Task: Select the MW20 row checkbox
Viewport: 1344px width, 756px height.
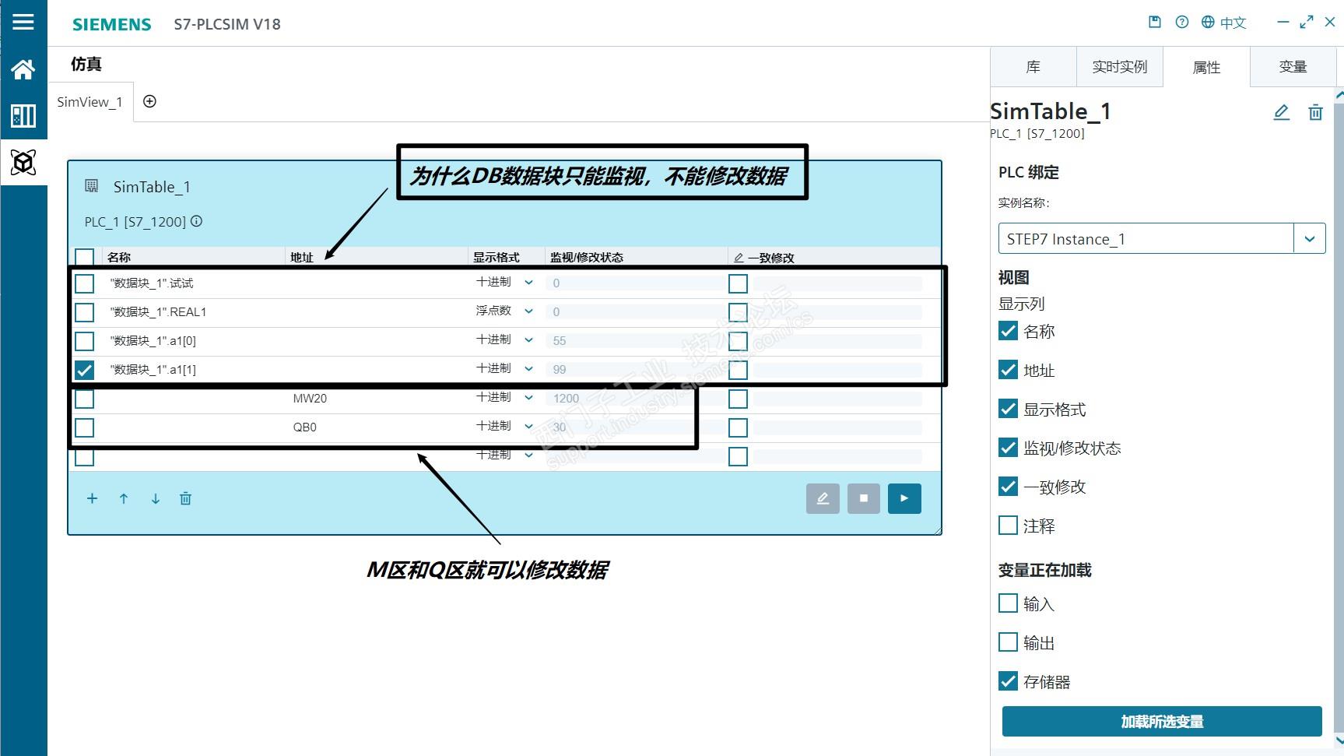Action: point(85,399)
